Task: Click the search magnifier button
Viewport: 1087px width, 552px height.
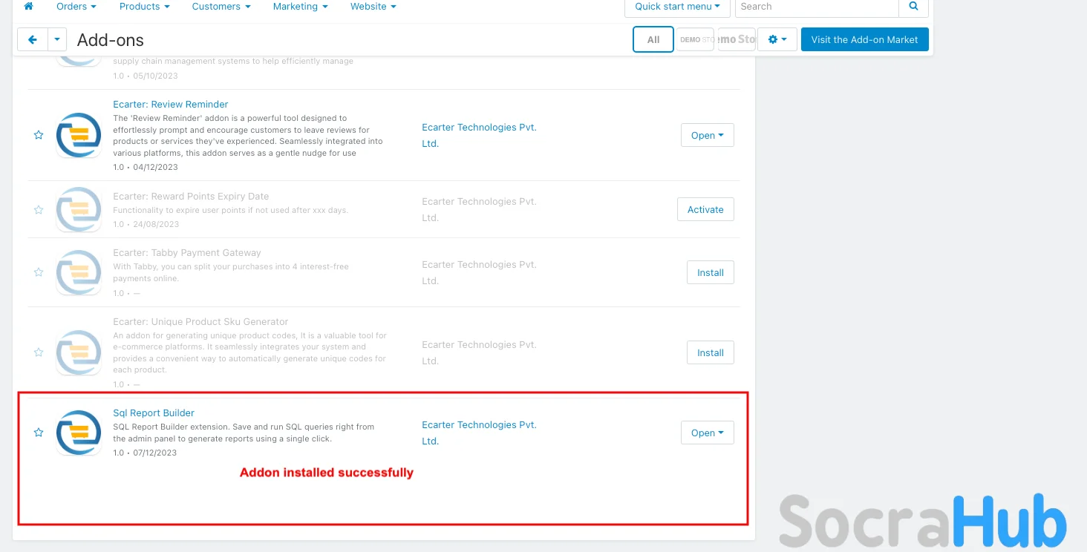Action: point(913,7)
